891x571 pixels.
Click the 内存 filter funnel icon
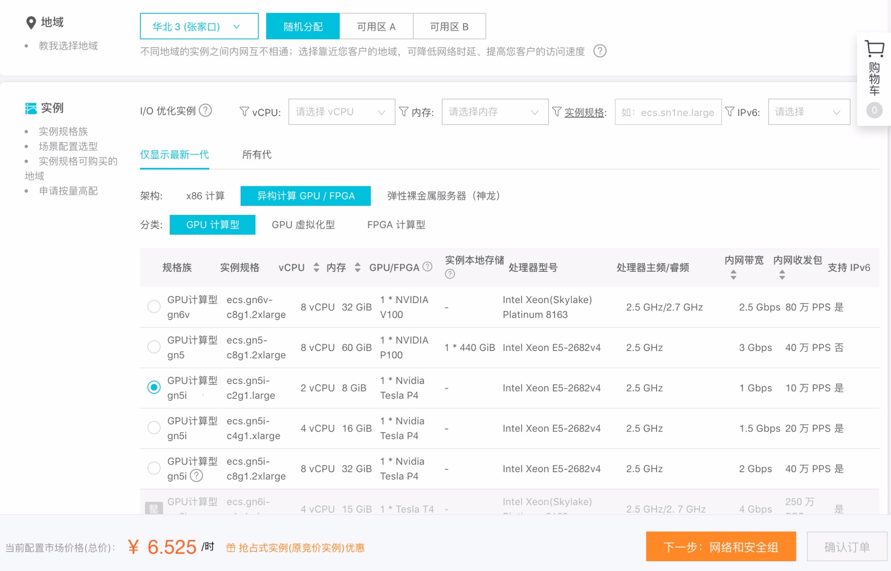pyautogui.click(x=404, y=112)
